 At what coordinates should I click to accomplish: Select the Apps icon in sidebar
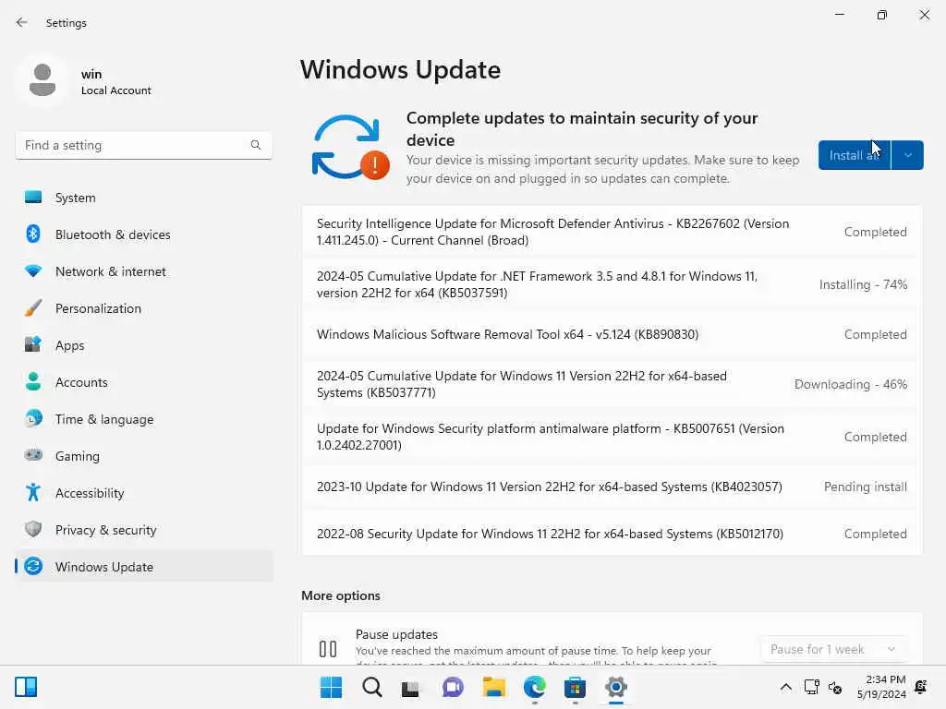[33, 345]
